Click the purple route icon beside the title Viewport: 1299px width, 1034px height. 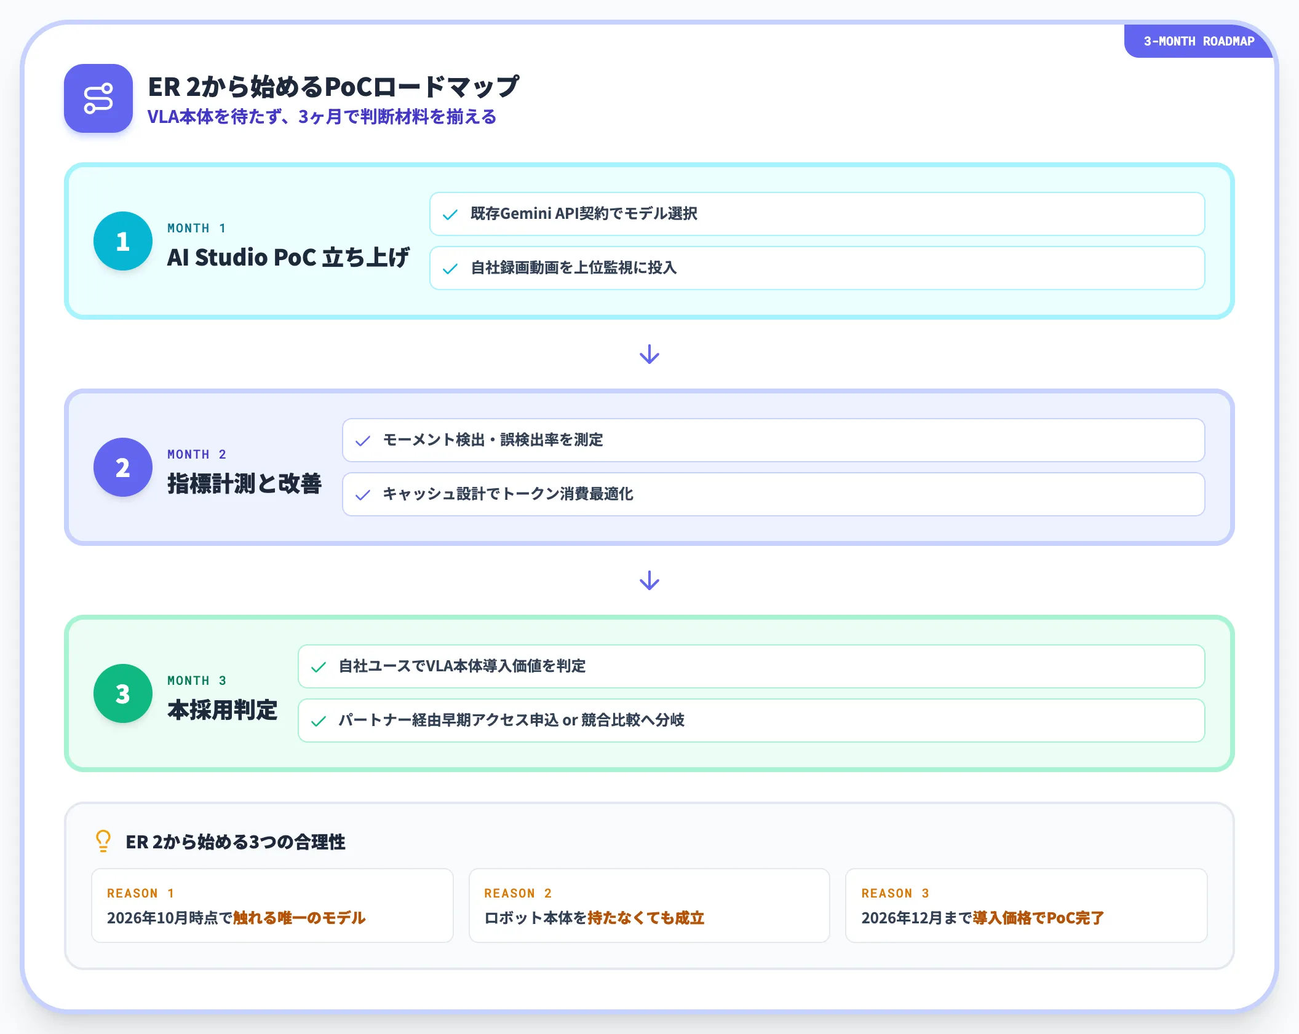pyautogui.click(x=98, y=98)
